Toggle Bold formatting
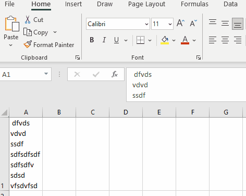Image resolution: width=246 pixels, height=196 pixels. click(x=92, y=40)
